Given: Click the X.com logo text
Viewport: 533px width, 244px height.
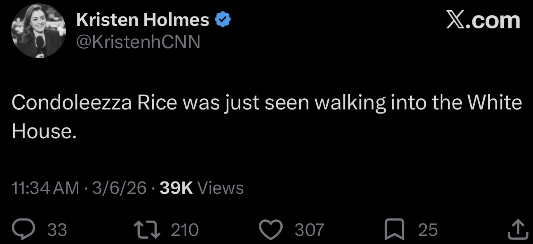Looking at the screenshot, I should click(483, 20).
